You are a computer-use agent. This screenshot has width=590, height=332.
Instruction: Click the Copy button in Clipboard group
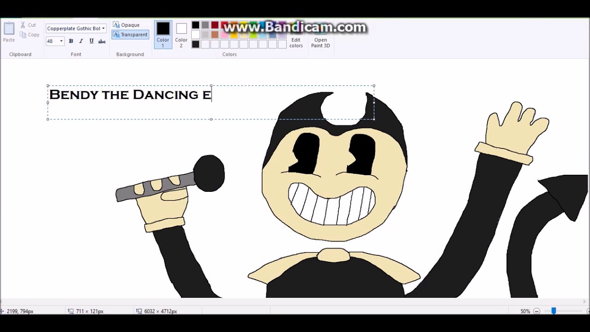tap(29, 35)
